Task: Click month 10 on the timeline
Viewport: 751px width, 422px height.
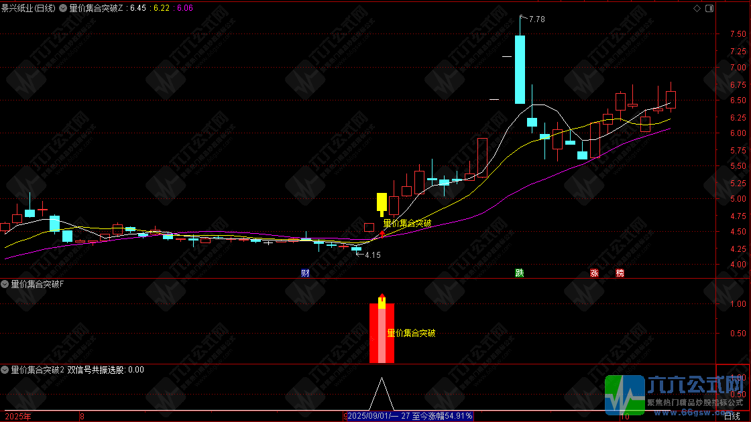Action: coord(624,417)
